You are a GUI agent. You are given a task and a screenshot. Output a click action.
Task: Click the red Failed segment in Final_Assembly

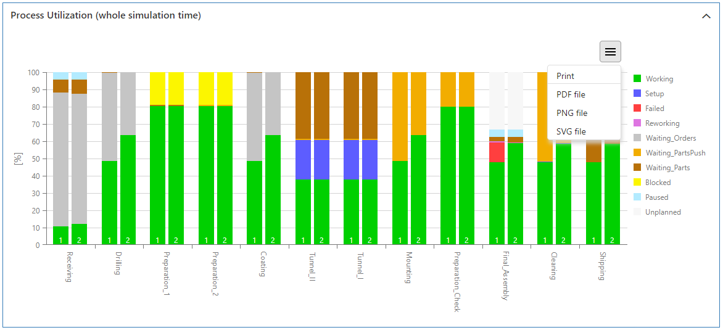(497, 152)
